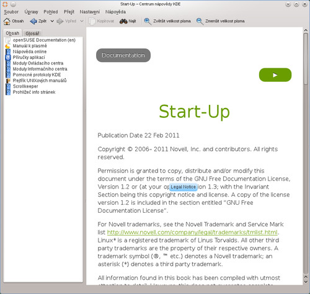The height and width of the screenshot is (294, 310).
Task: Open the Nápověda menu
Action: 115,12
